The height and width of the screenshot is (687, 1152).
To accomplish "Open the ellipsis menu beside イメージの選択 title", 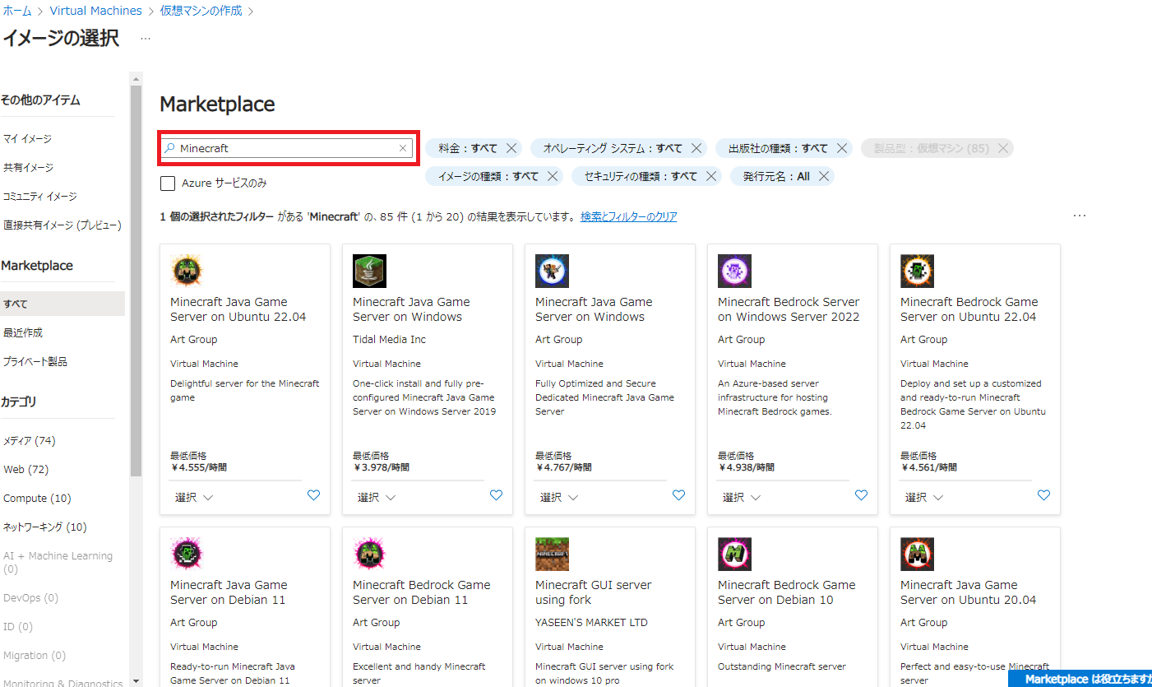I will click(x=146, y=39).
